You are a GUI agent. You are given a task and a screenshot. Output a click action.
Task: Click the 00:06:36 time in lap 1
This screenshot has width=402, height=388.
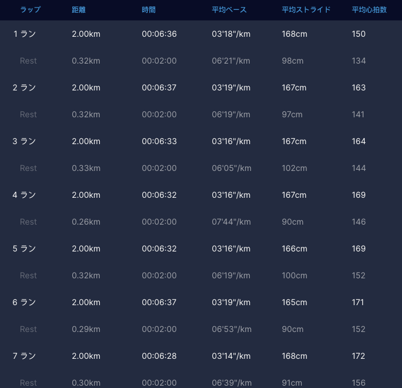tap(159, 34)
